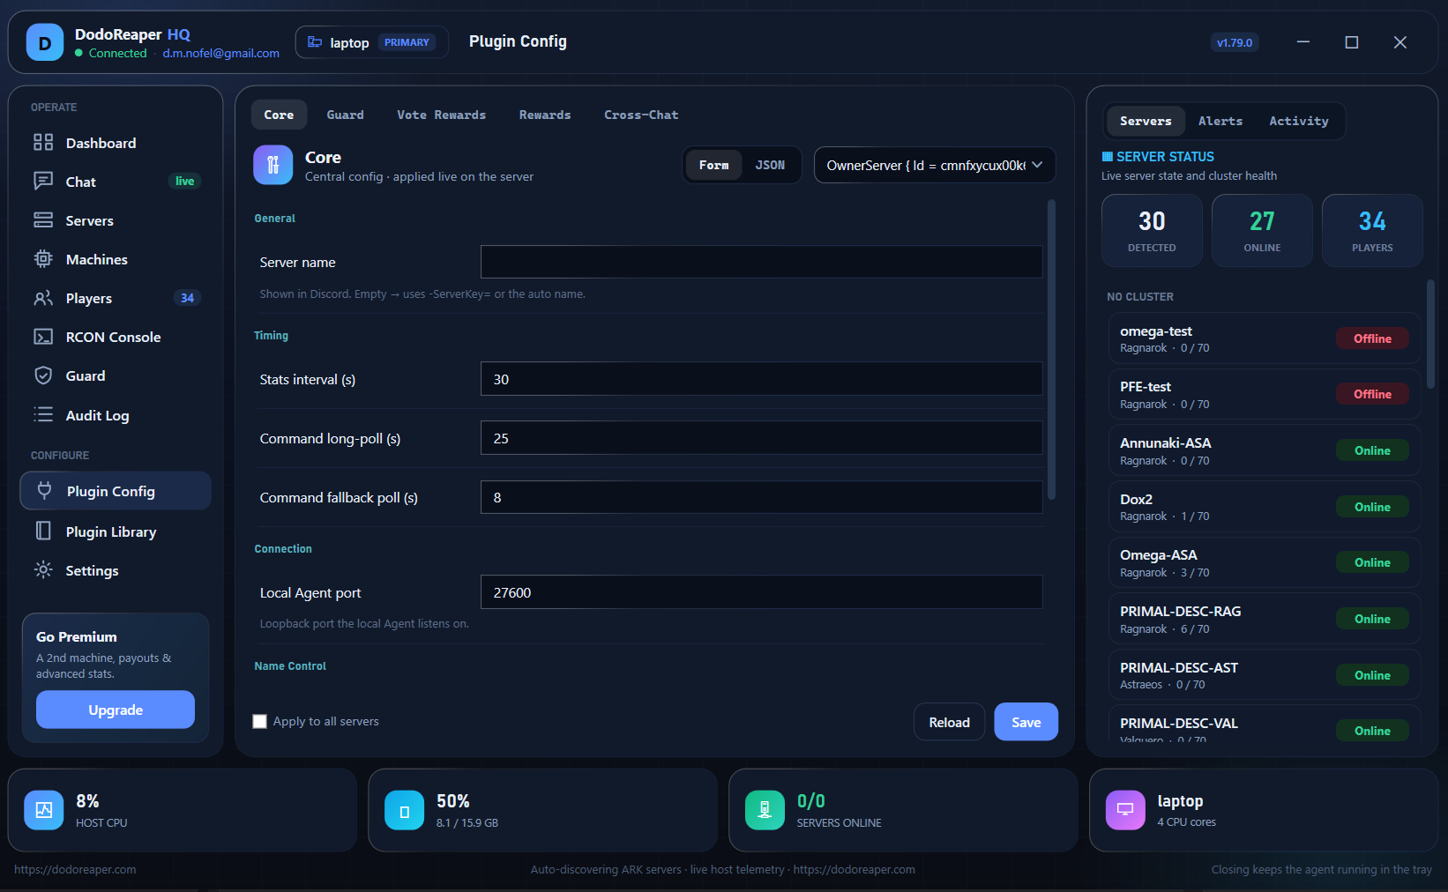Click the DodoReaper D logo
Screen dimensions: 1448x892
[45, 42]
